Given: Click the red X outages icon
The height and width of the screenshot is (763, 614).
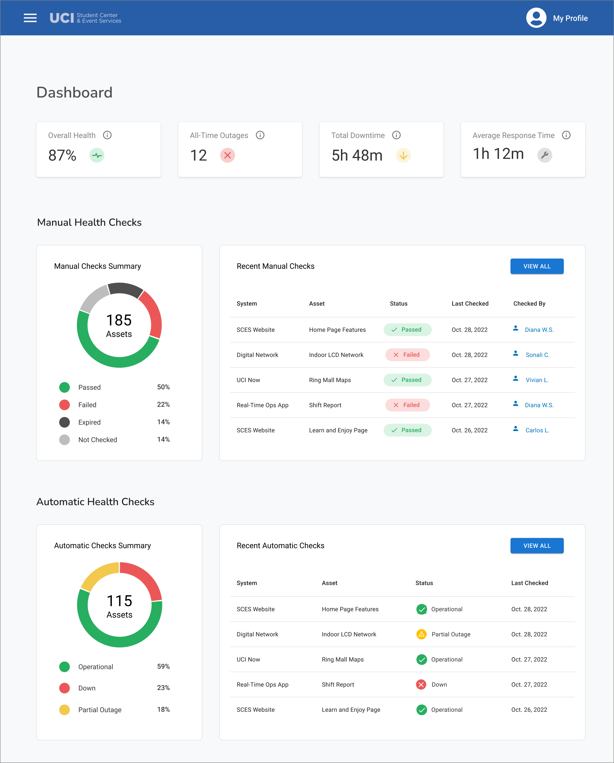Looking at the screenshot, I should 227,155.
